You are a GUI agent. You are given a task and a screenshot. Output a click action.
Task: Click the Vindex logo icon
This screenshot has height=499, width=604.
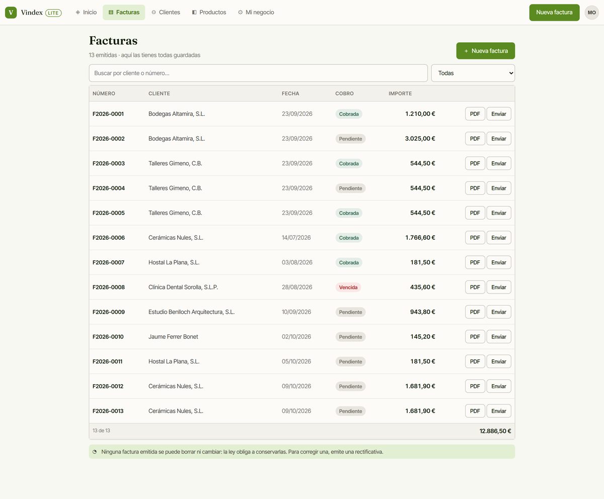(x=11, y=13)
